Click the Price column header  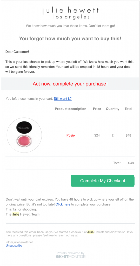(x=97, y=109)
